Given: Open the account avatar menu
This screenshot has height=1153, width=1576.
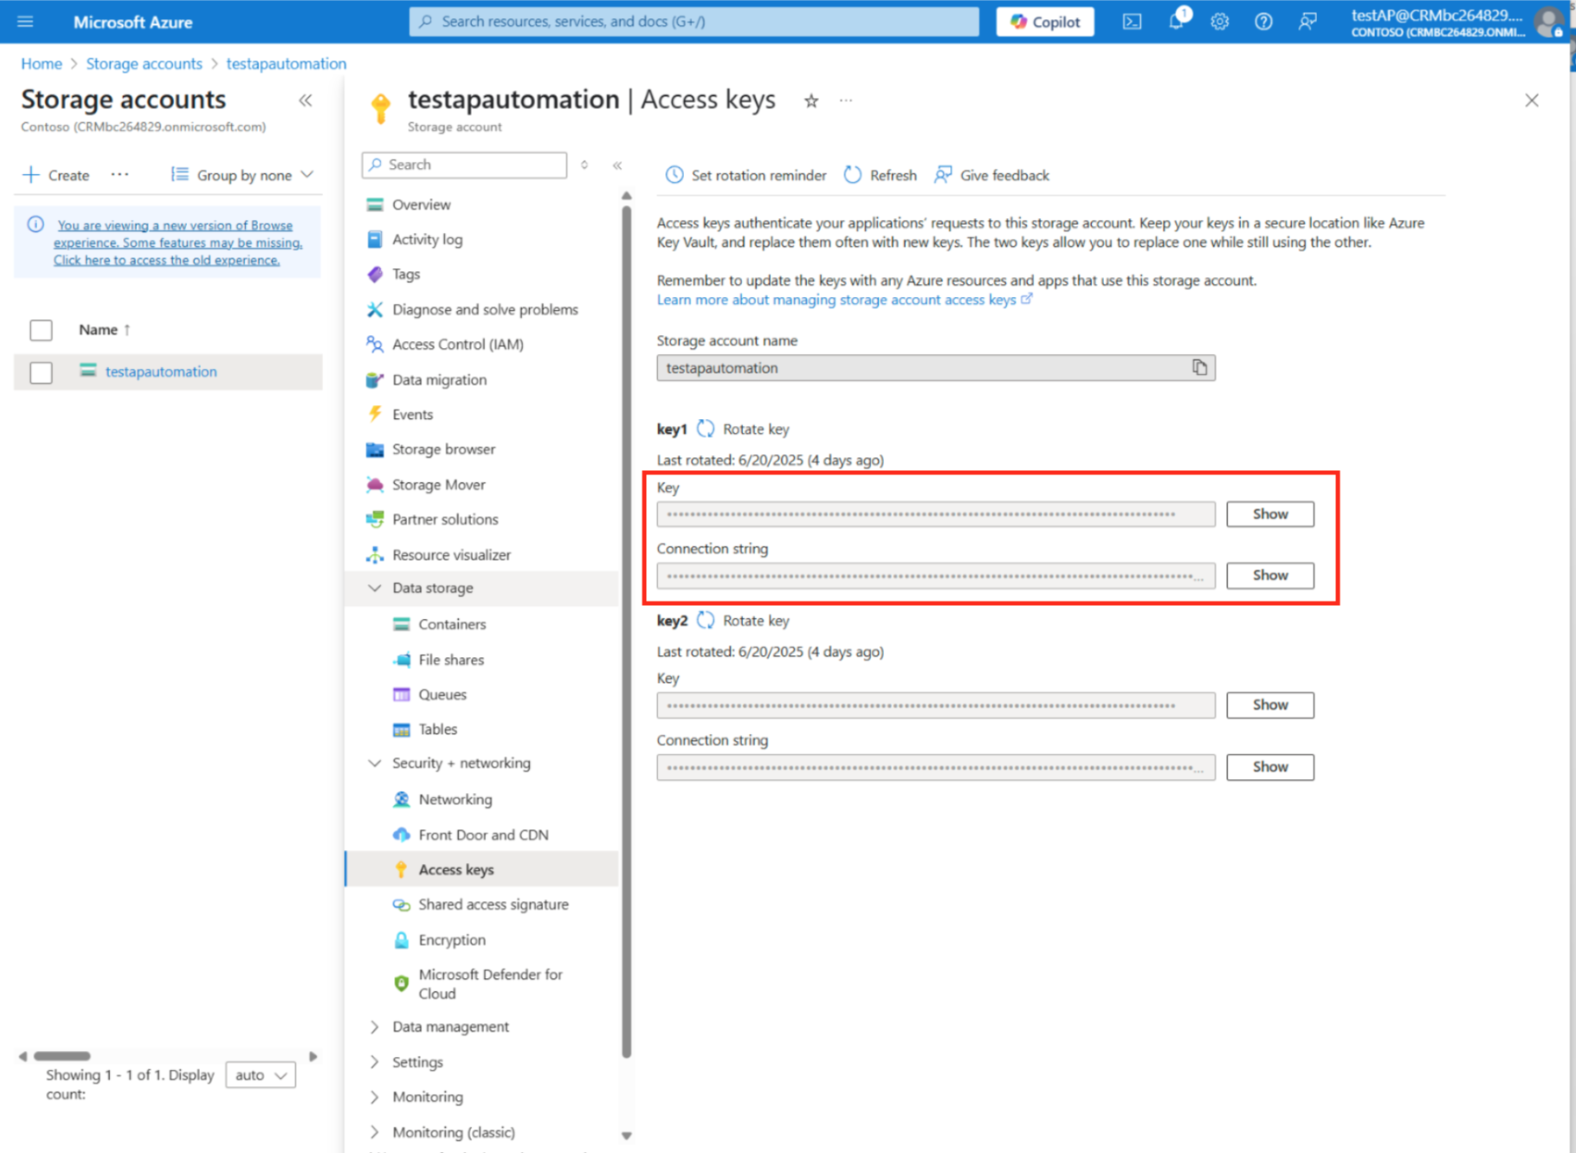Looking at the screenshot, I should click(x=1548, y=22).
